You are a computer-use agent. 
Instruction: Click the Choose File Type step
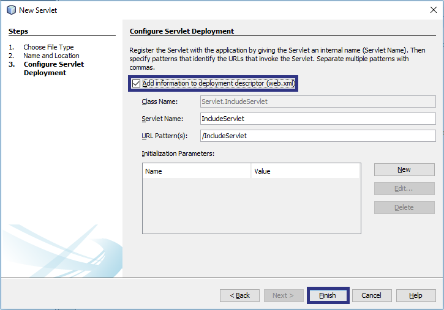click(x=48, y=47)
